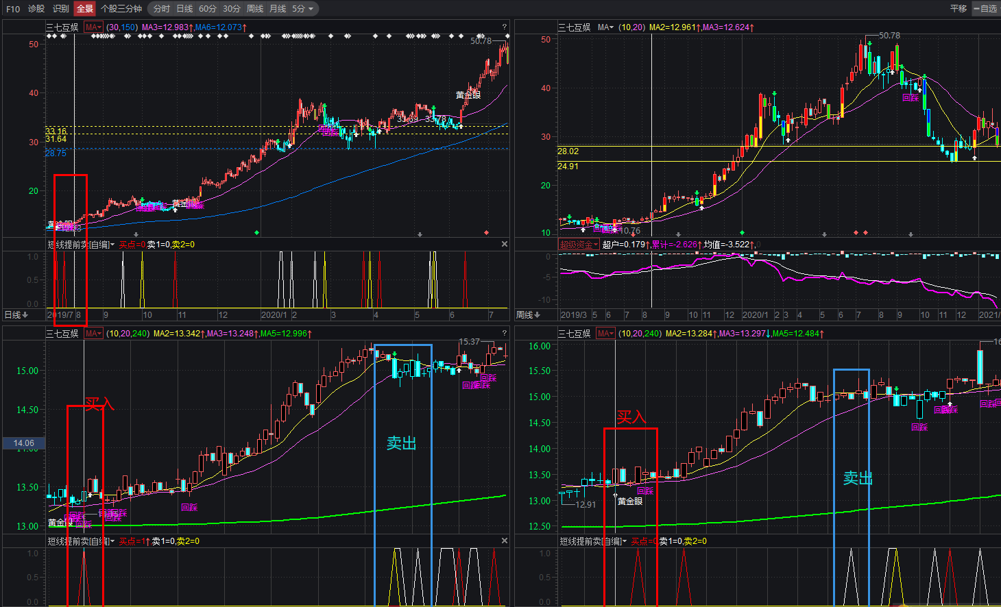Viewport: 1001px width, 607px height.
Task: Click the 2021 date on top-right time axis
Action: [x=989, y=315]
